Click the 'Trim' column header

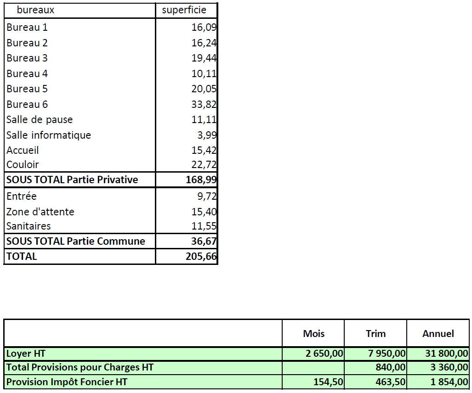[375, 334]
